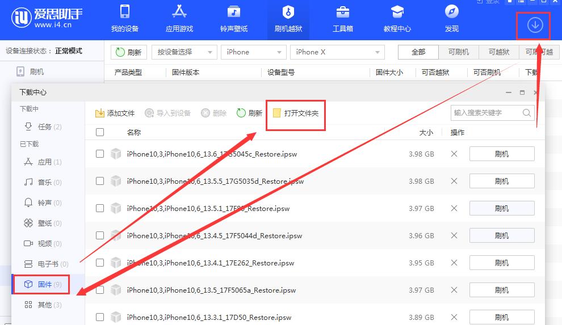The height and width of the screenshot is (325, 562).
Task: Remove 13.5.5_17G5035d firmware via X icon
Action: [454, 181]
